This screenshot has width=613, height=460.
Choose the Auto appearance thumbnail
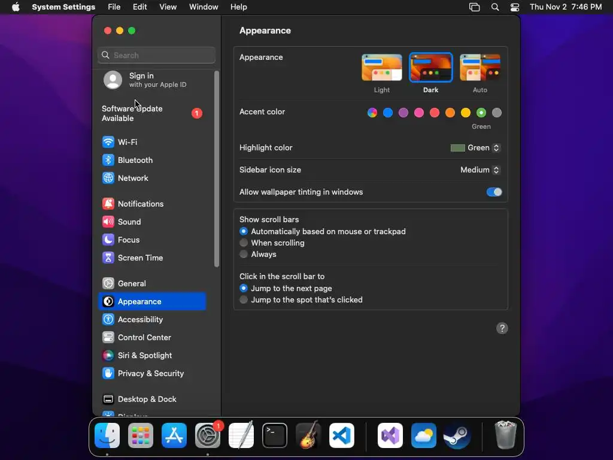point(480,68)
